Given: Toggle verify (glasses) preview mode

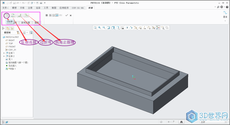Looking at the screenshot, I should click(x=61, y=15).
